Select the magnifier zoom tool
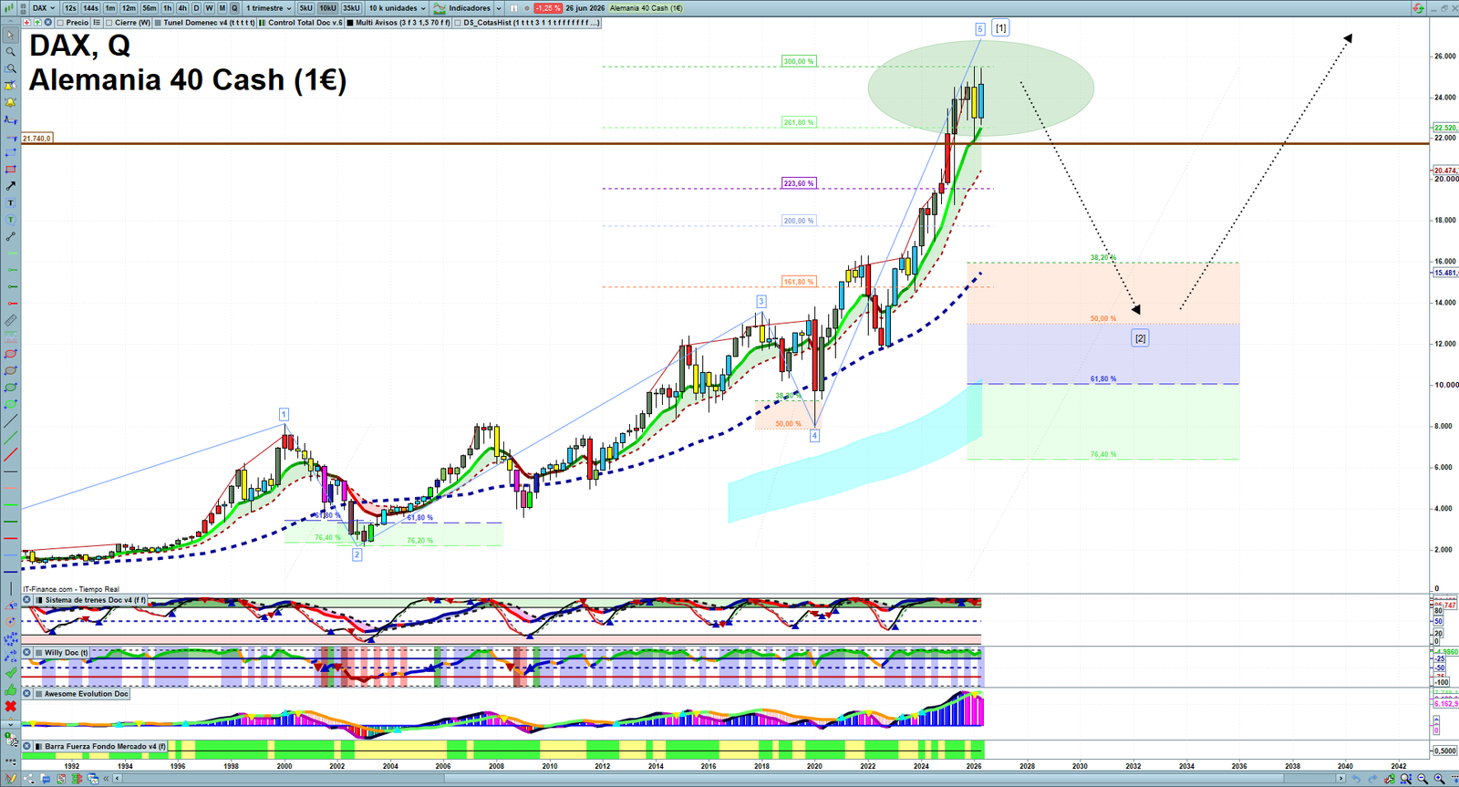This screenshot has width=1459, height=787. pos(11,52)
